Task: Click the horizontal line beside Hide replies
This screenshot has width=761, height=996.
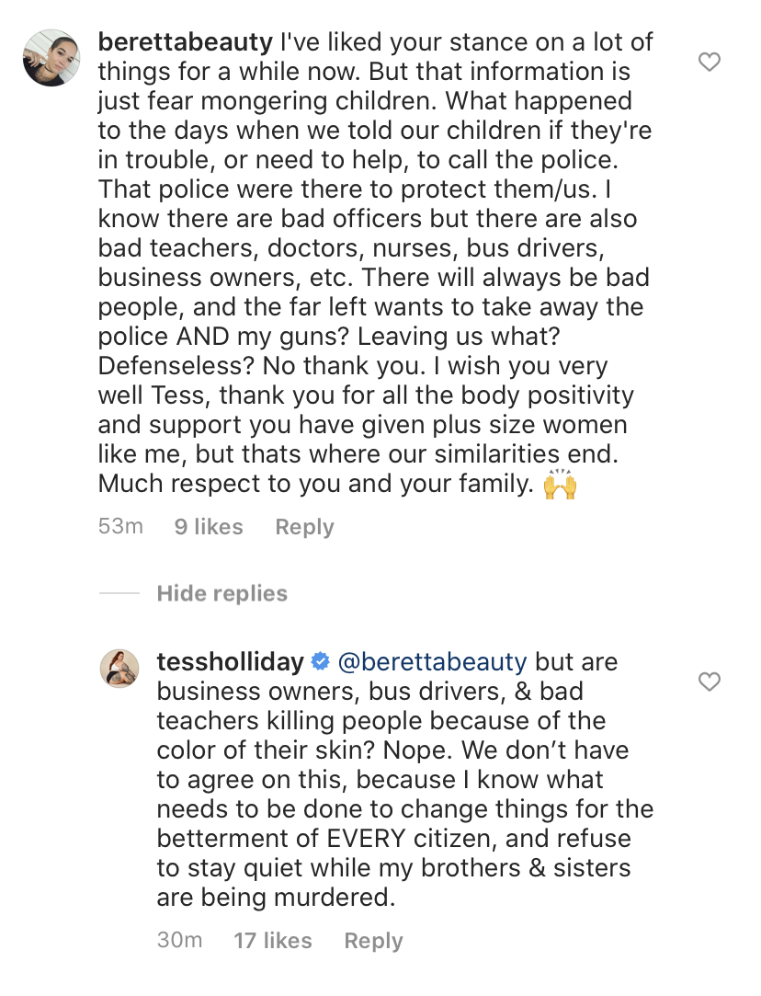Action: (119, 593)
